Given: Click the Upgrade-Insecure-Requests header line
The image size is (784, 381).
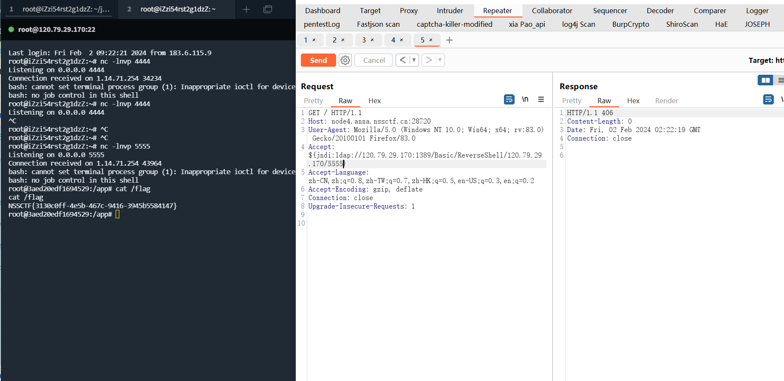Looking at the screenshot, I should coord(361,206).
